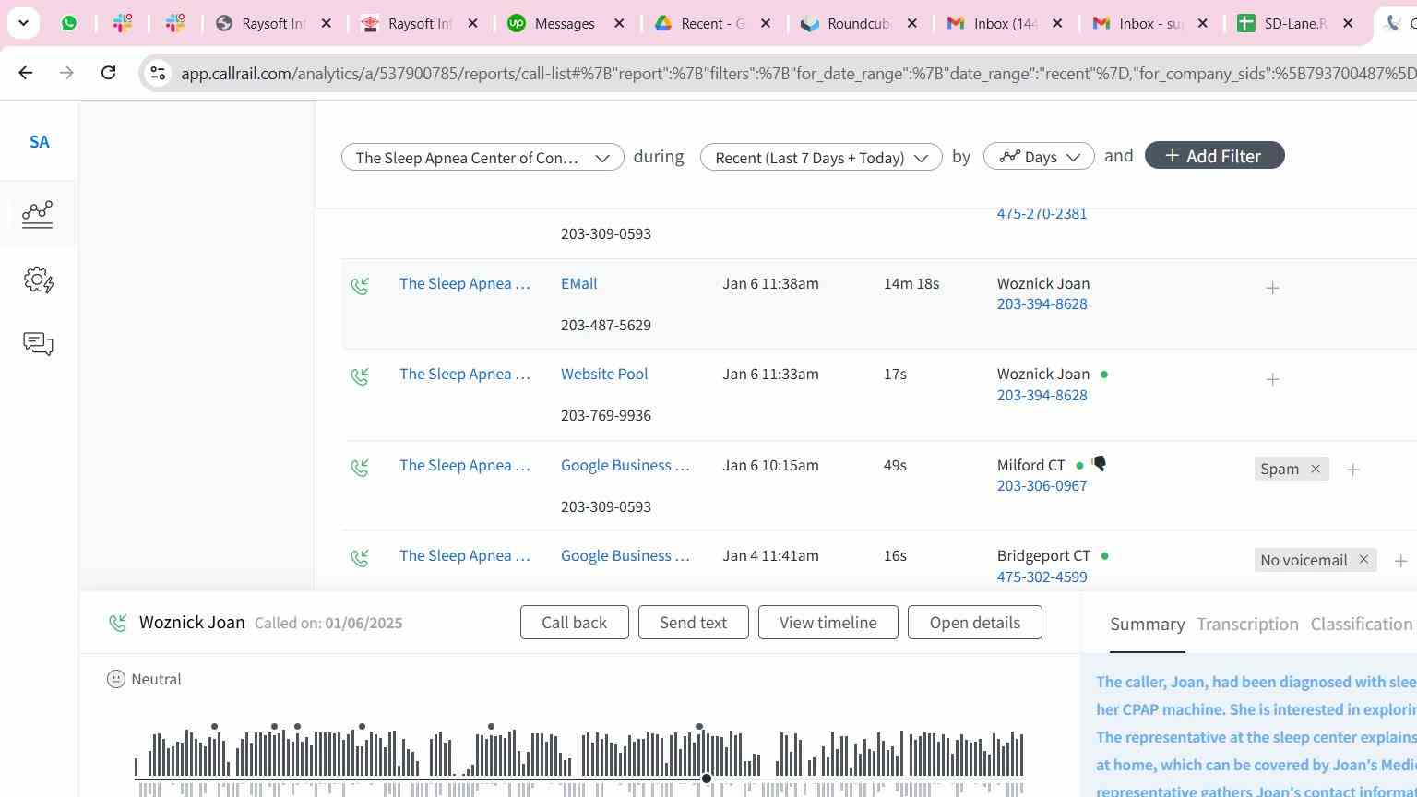The width and height of the screenshot is (1417, 797).
Task: Close the Messages browser tab
Action: click(x=619, y=23)
